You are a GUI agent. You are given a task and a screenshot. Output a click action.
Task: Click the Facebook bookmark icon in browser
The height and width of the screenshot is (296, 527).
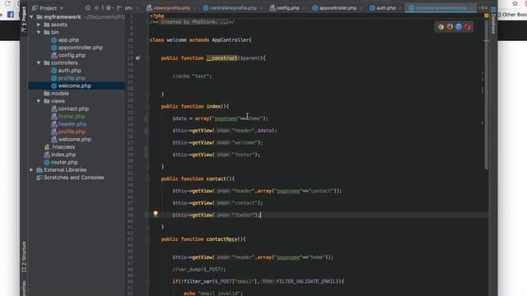coord(11,15)
